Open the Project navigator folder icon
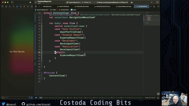 click(3, 6)
